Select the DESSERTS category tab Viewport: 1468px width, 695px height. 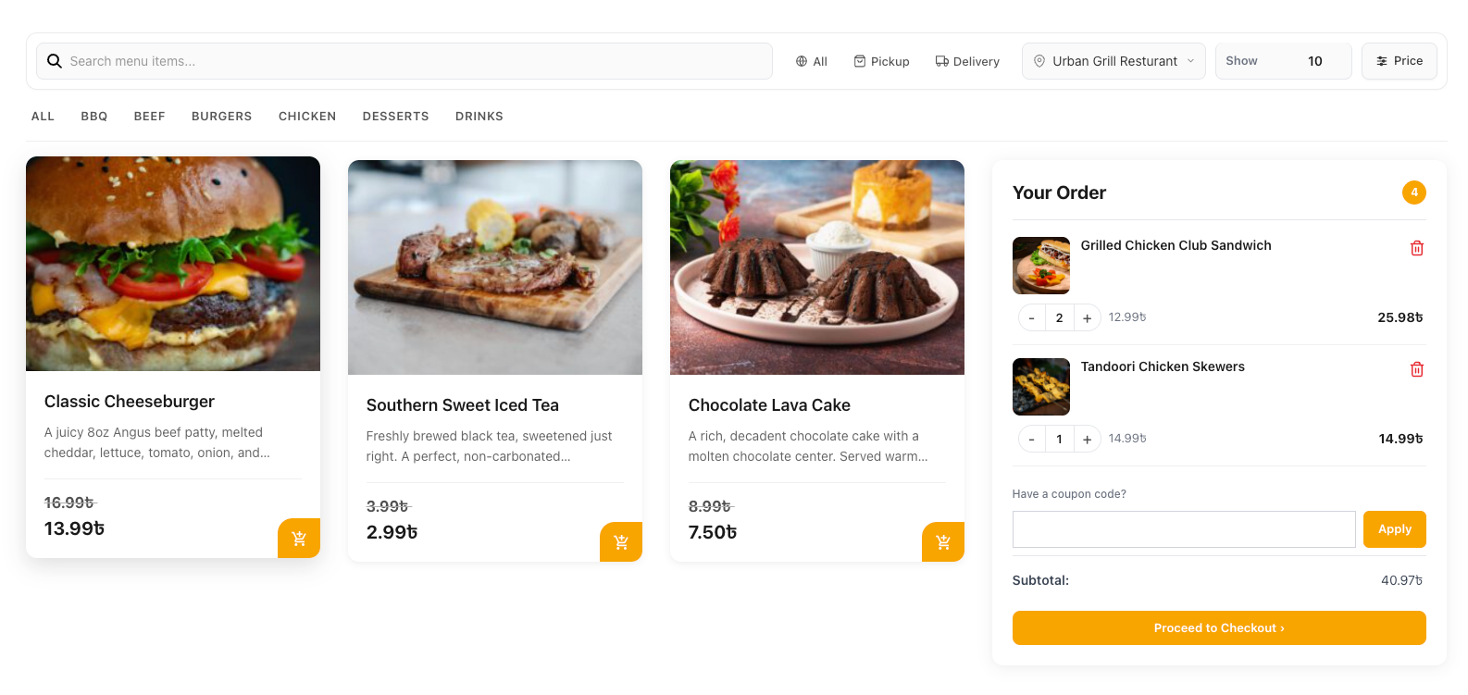click(395, 116)
